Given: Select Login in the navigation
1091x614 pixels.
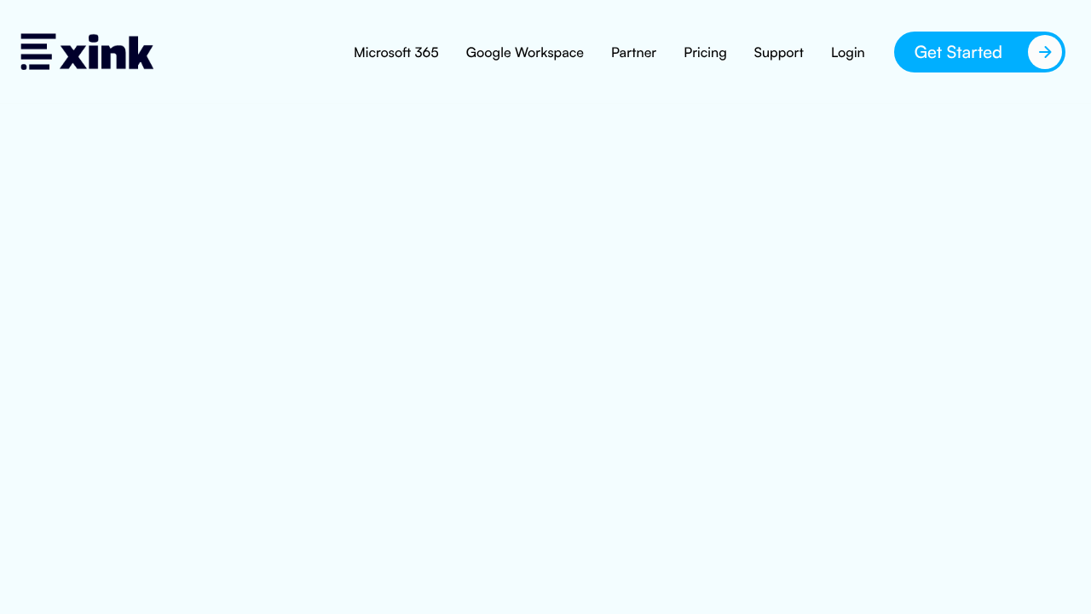Looking at the screenshot, I should point(848,53).
